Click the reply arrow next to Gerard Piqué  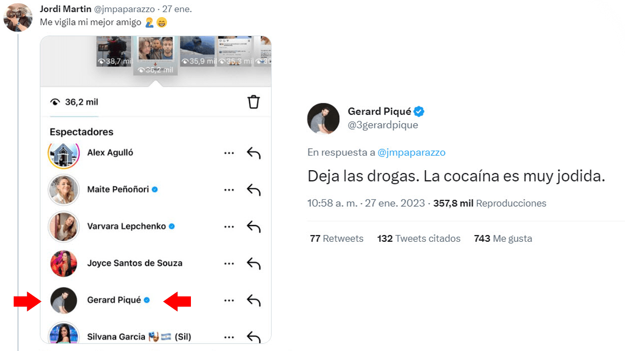point(253,300)
